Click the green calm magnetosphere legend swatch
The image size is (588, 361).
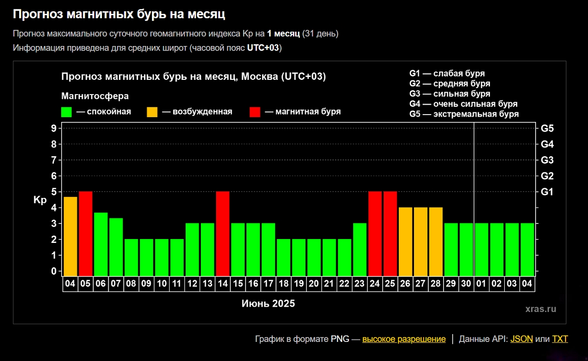pos(67,112)
